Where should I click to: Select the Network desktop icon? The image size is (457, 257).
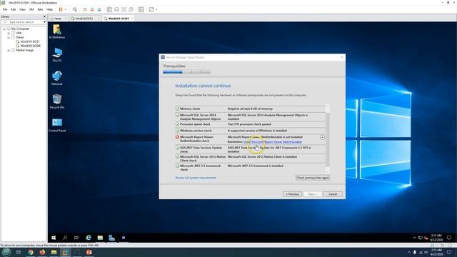[x=57, y=78]
